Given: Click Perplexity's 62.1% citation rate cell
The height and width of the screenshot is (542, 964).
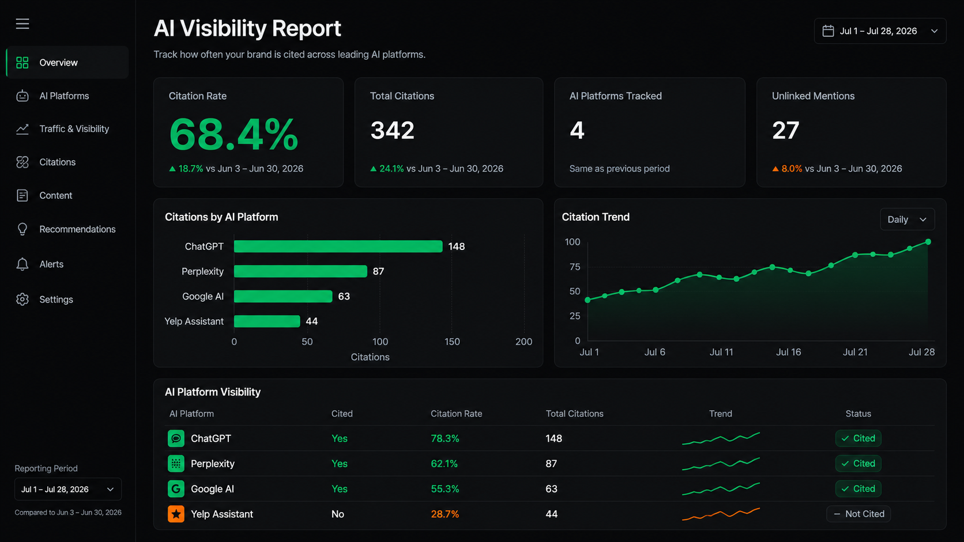Looking at the screenshot, I should [444, 464].
